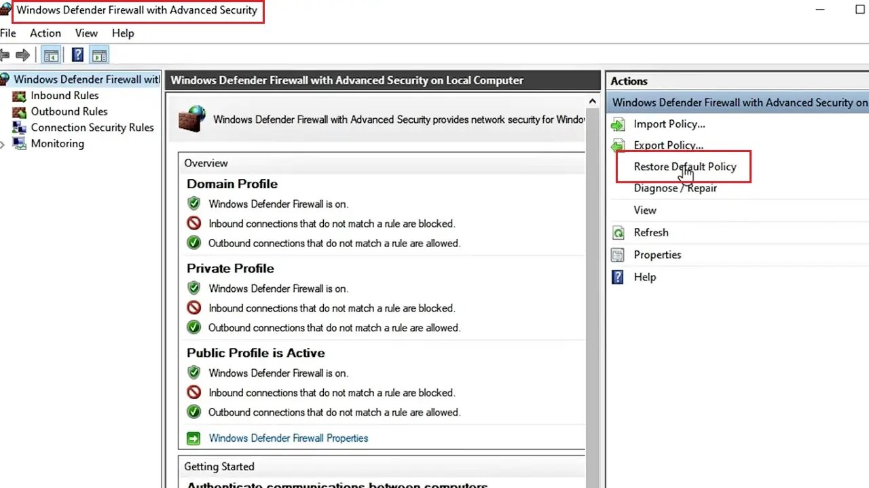Open the File menu

(8, 33)
